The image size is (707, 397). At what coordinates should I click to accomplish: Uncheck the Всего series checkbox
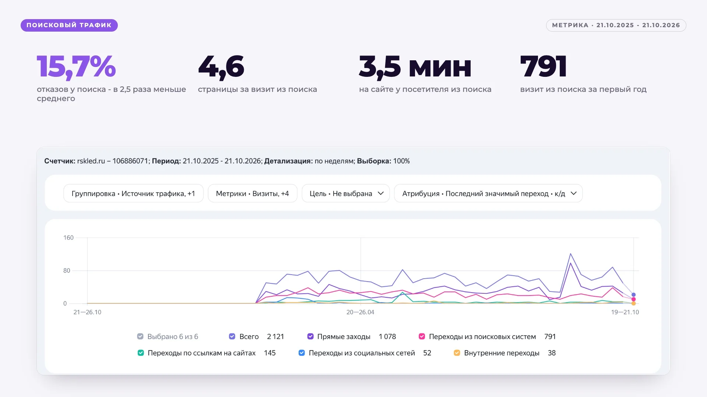(x=232, y=336)
